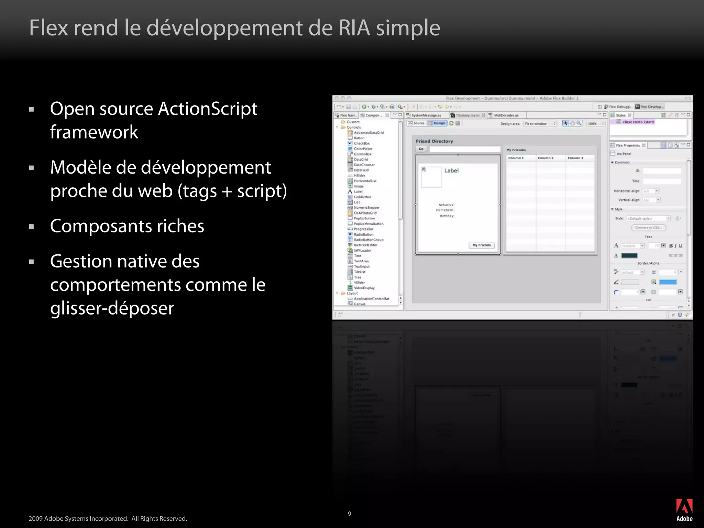Open the Default style dropdown
Screen dimensions: 704x528
(x=649, y=218)
